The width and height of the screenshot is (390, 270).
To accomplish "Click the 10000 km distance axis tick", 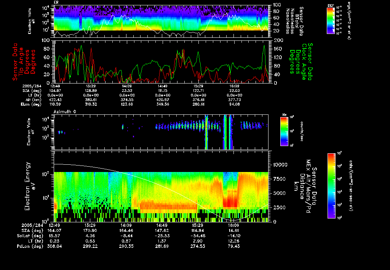I will click(280, 165).
